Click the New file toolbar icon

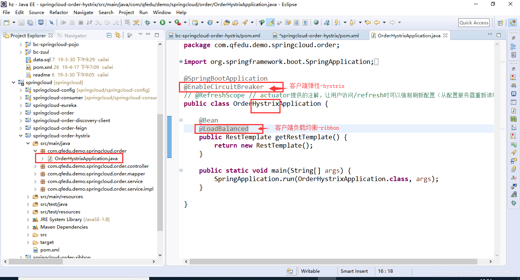click(6, 22)
